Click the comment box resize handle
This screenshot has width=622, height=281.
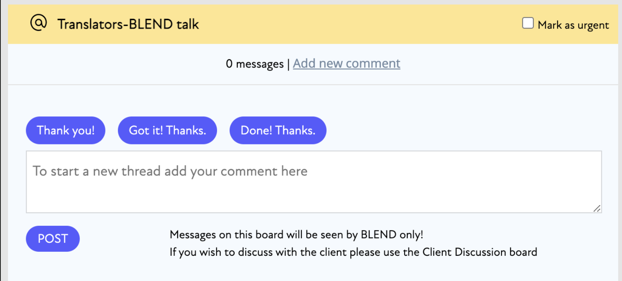point(597,208)
